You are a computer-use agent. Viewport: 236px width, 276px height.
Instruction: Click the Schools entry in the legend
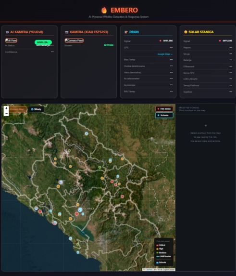[161, 263]
